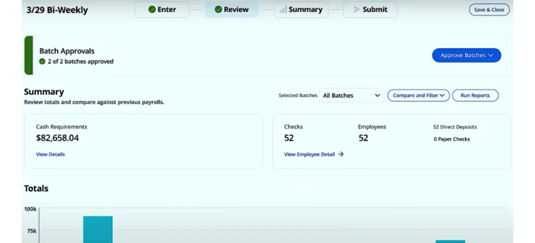Click the arrow icon beside View Employee Detail
Image resolution: width=535 pixels, height=243 pixels.
[341, 154]
